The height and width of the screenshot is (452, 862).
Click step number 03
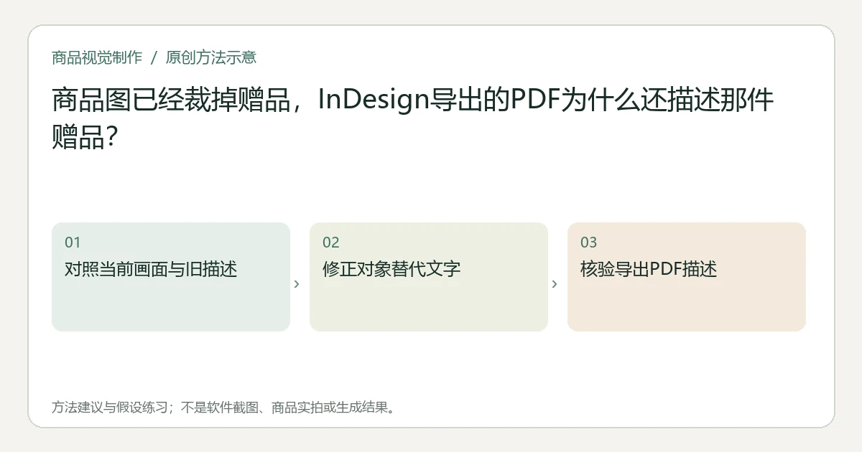click(589, 243)
